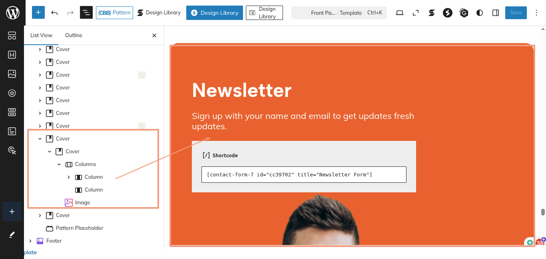Toggle the half-circle contrast styles icon
The height and width of the screenshot is (259, 546).
click(480, 13)
